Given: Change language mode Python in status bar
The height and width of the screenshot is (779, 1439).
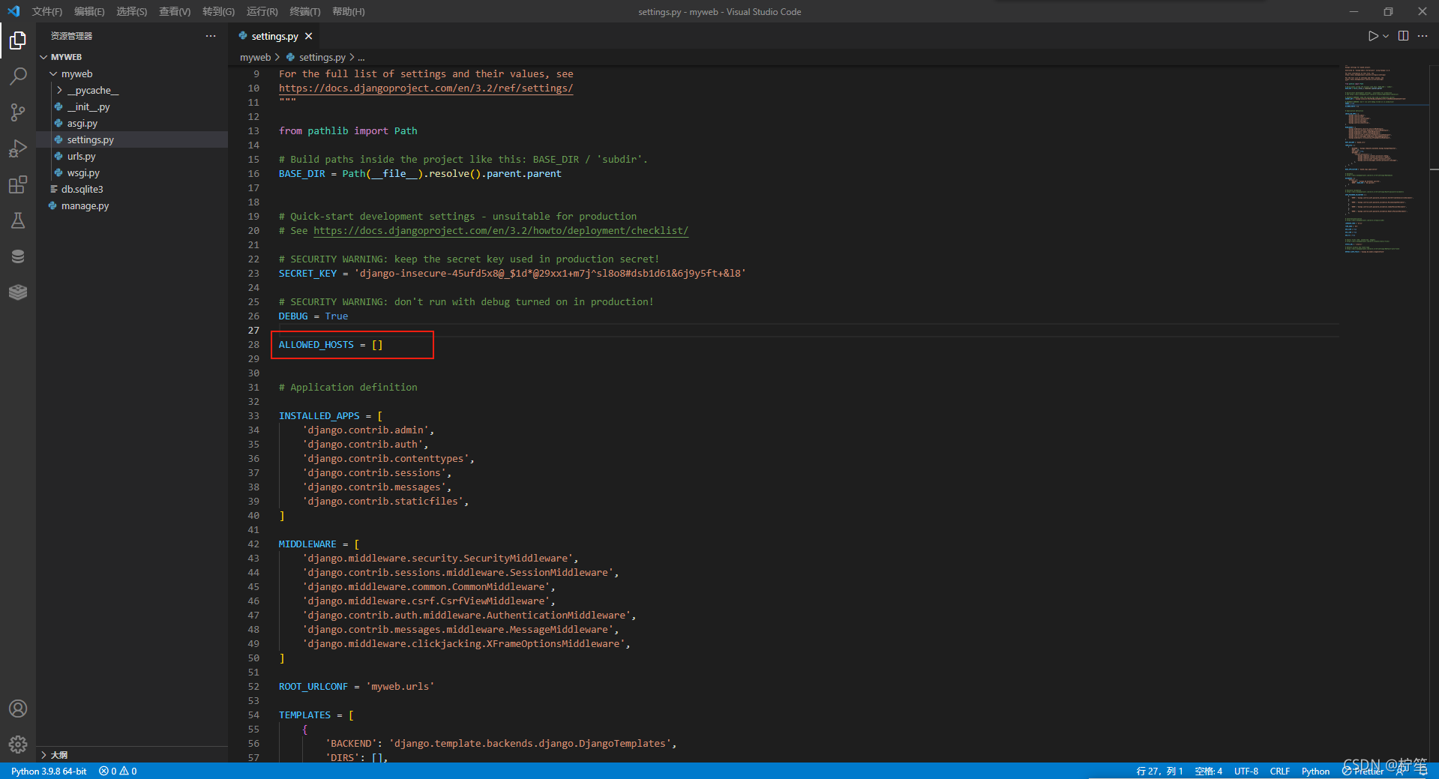Looking at the screenshot, I should point(1315,771).
